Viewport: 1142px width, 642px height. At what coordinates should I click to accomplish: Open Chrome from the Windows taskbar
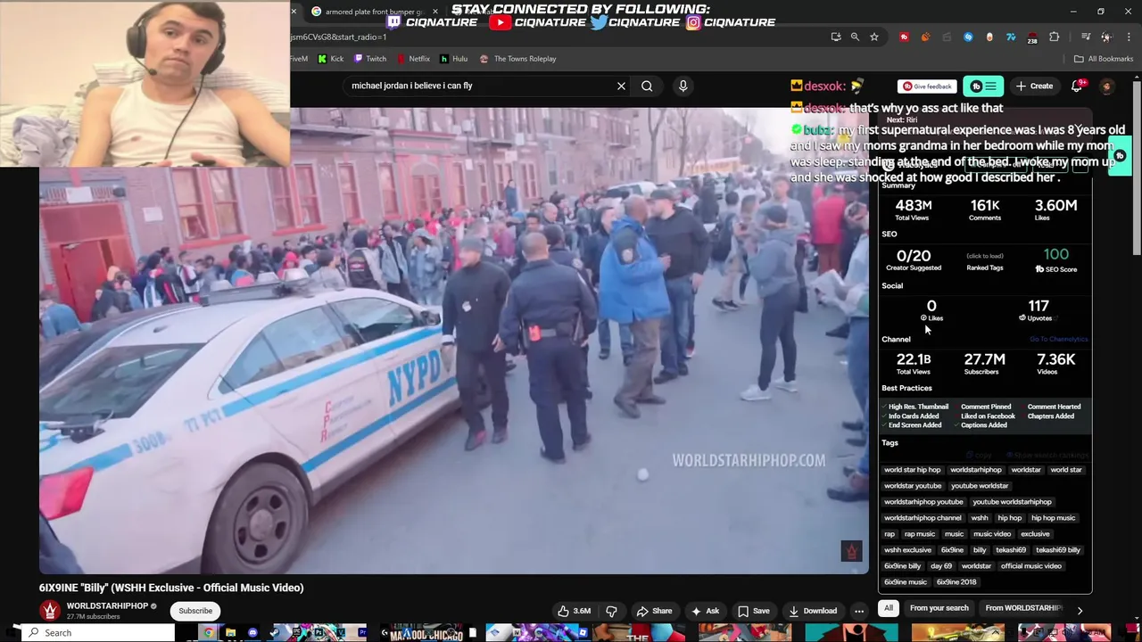(208, 633)
